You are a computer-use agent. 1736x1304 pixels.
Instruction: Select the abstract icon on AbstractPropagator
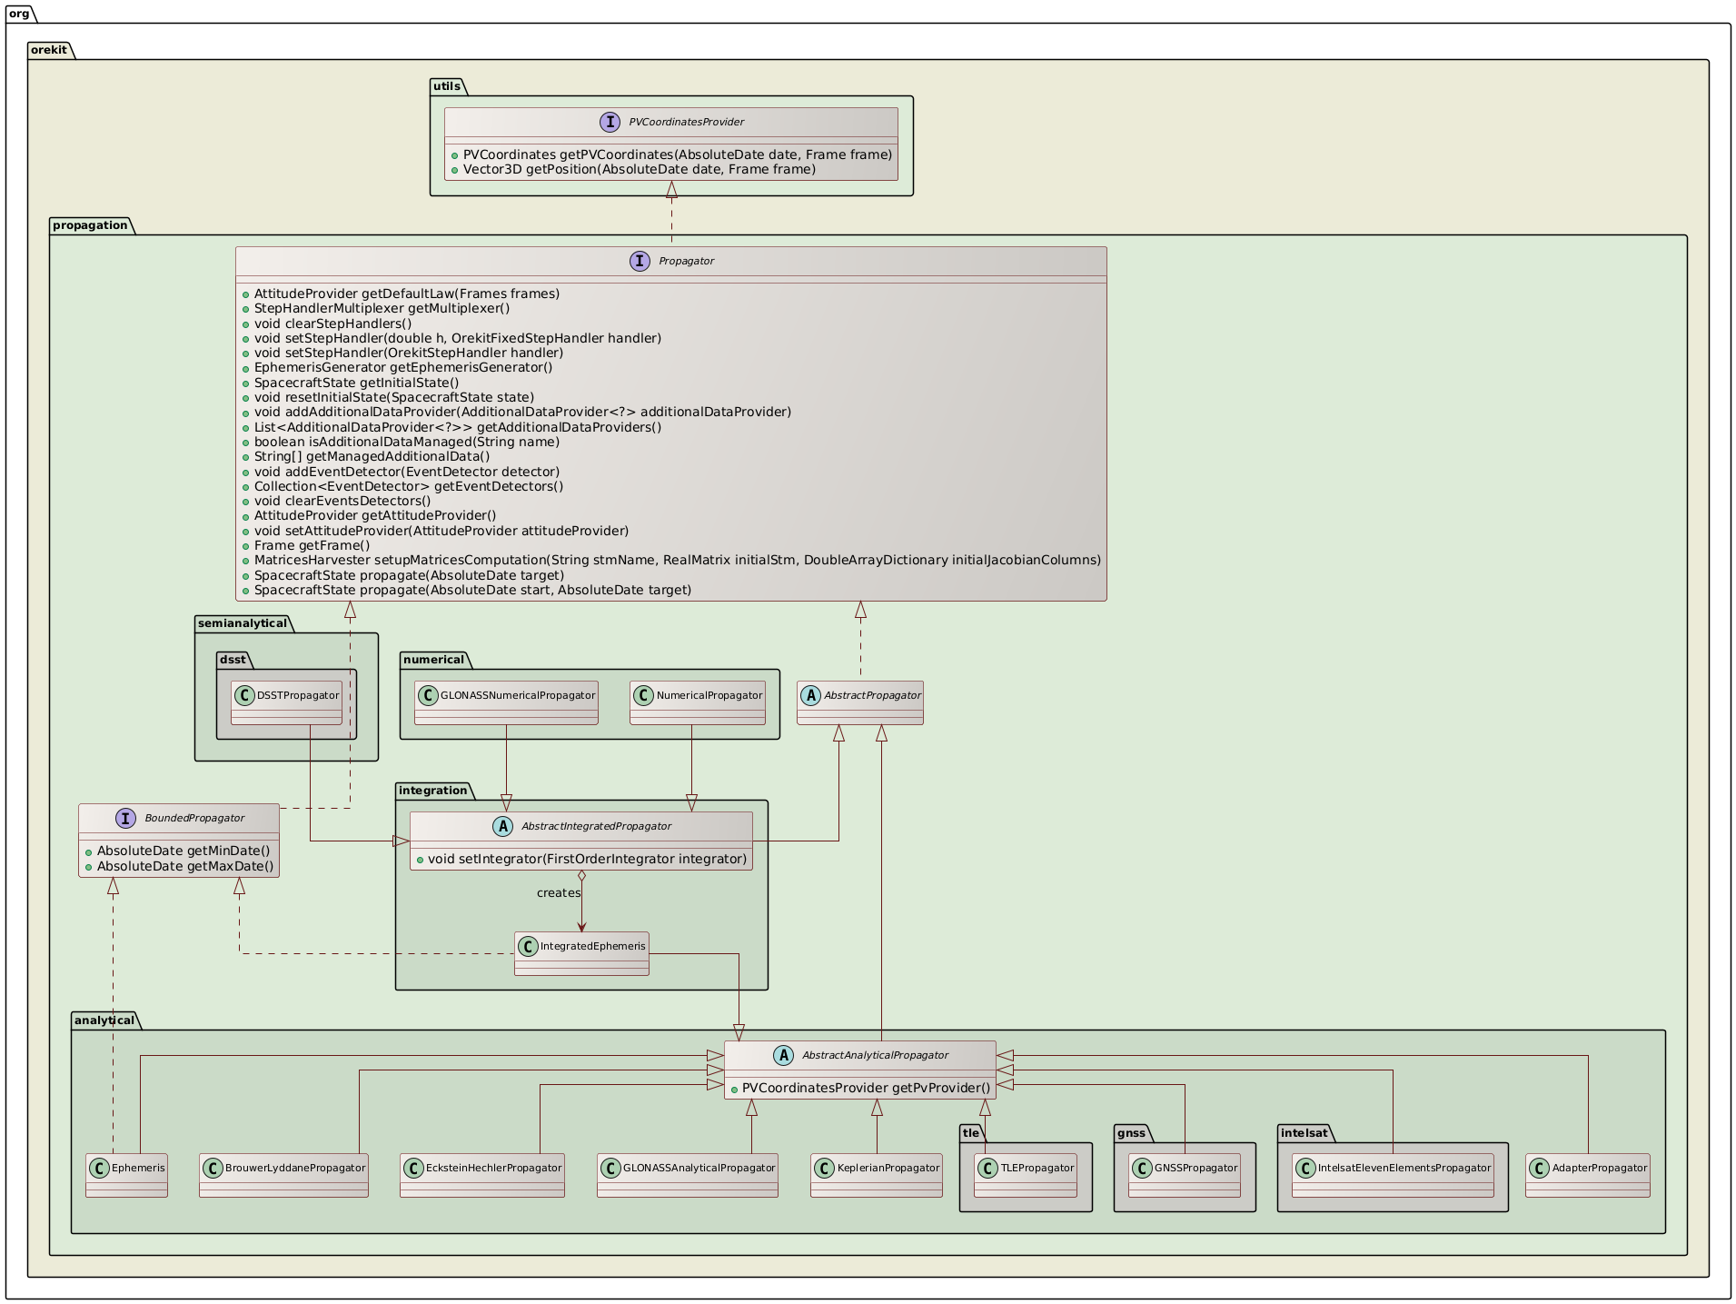tap(811, 696)
